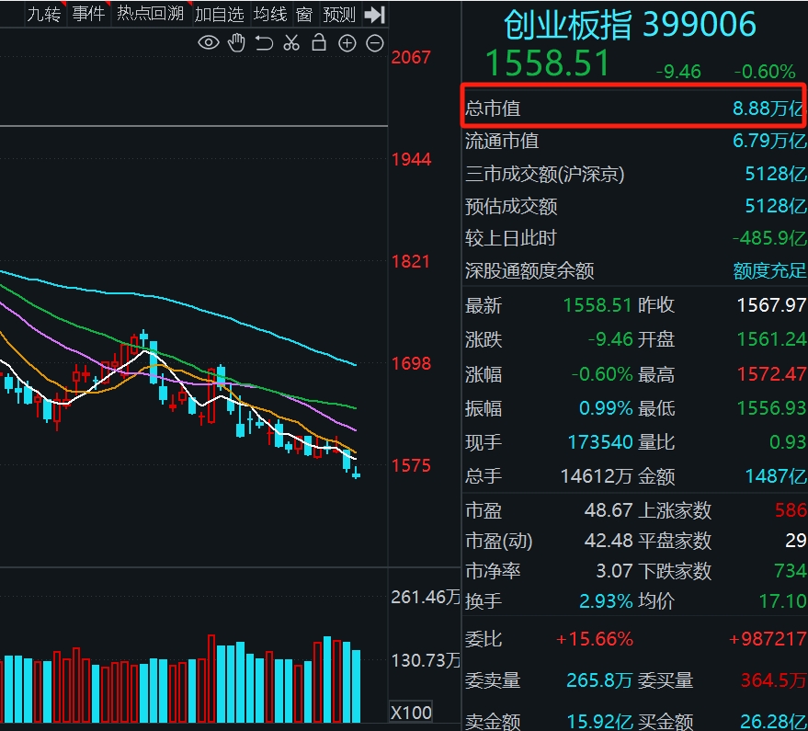Toggle the chart lock icon
808x731 pixels.
coord(319,42)
